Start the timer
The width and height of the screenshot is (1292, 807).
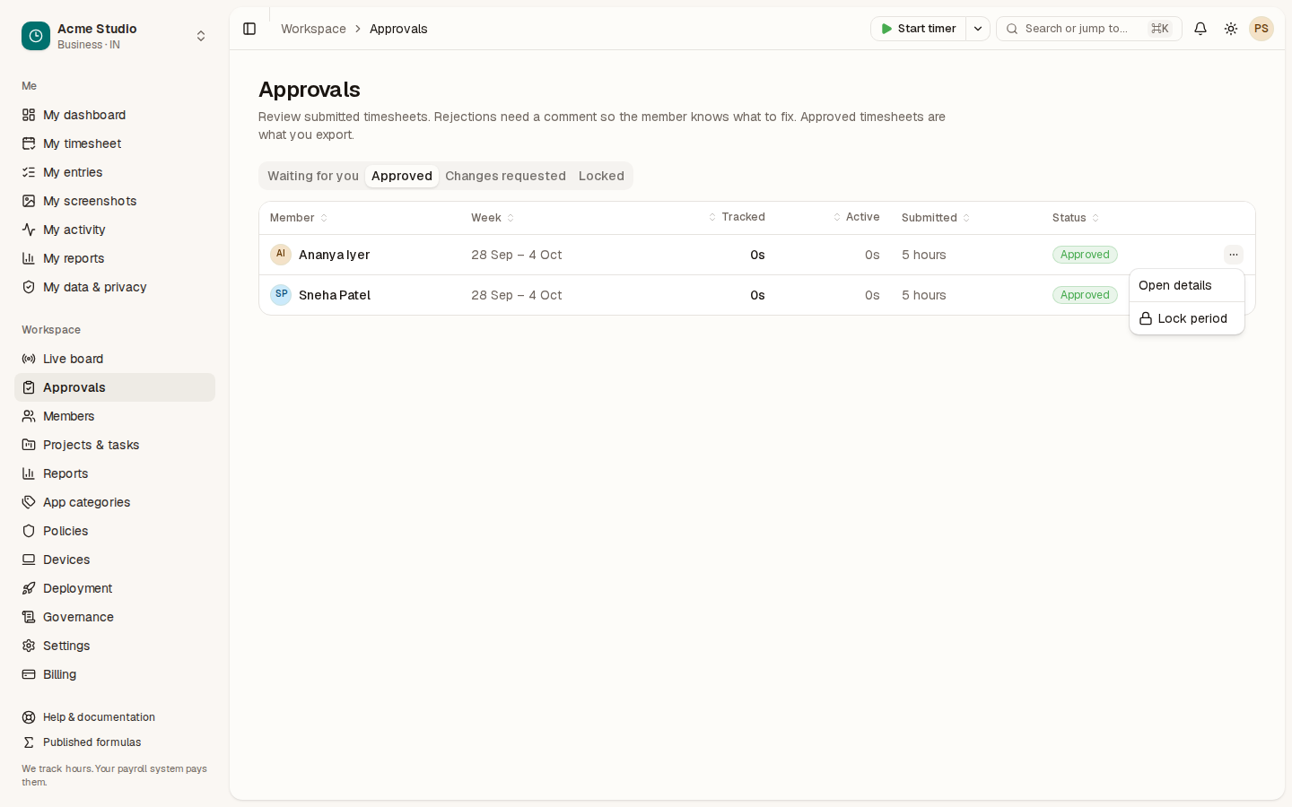[x=919, y=29]
